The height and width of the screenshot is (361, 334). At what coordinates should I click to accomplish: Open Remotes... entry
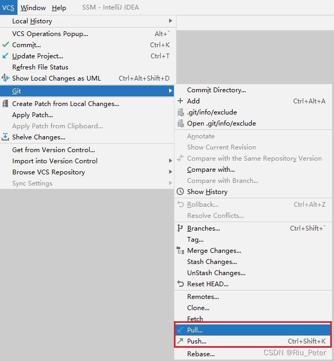253,296
